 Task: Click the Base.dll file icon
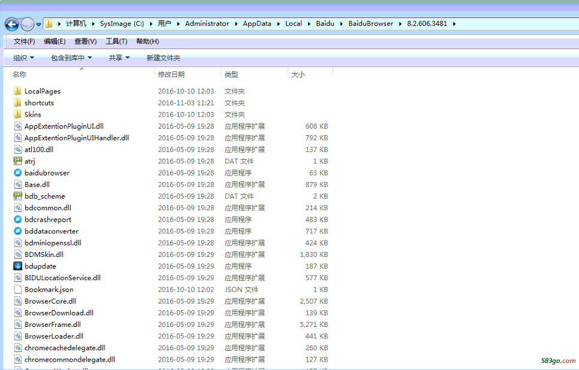[x=18, y=184]
